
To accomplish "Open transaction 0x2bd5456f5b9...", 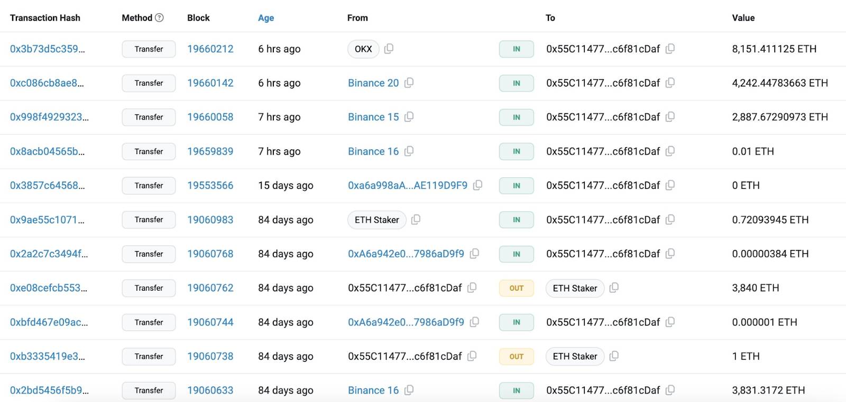I will (49, 390).
